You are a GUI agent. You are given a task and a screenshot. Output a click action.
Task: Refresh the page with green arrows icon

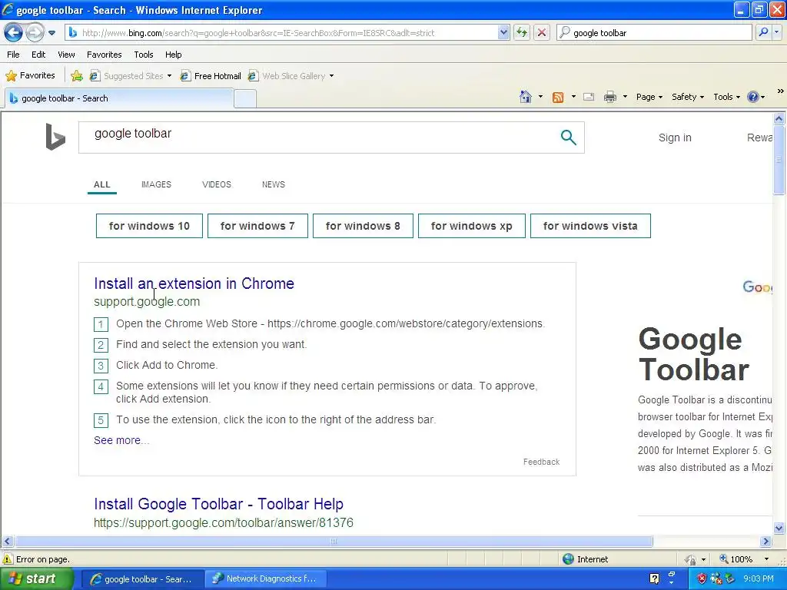pos(522,32)
